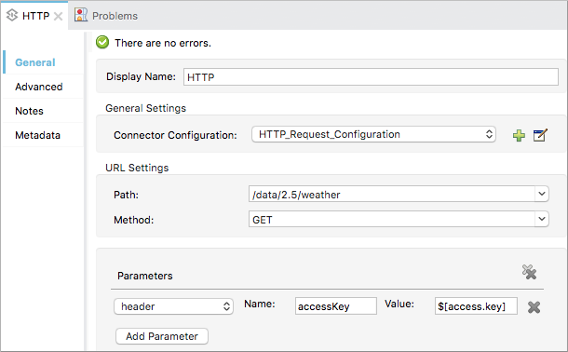This screenshot has width=568, height=352.
Task: Click the parameter 'Name:' label
Action: (260, 304)
